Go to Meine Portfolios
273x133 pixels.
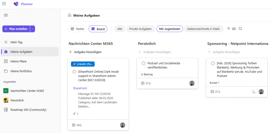pos(21,71)
